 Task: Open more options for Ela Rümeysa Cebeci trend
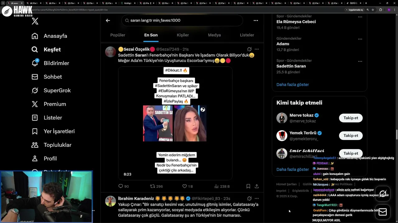(360, 17)
